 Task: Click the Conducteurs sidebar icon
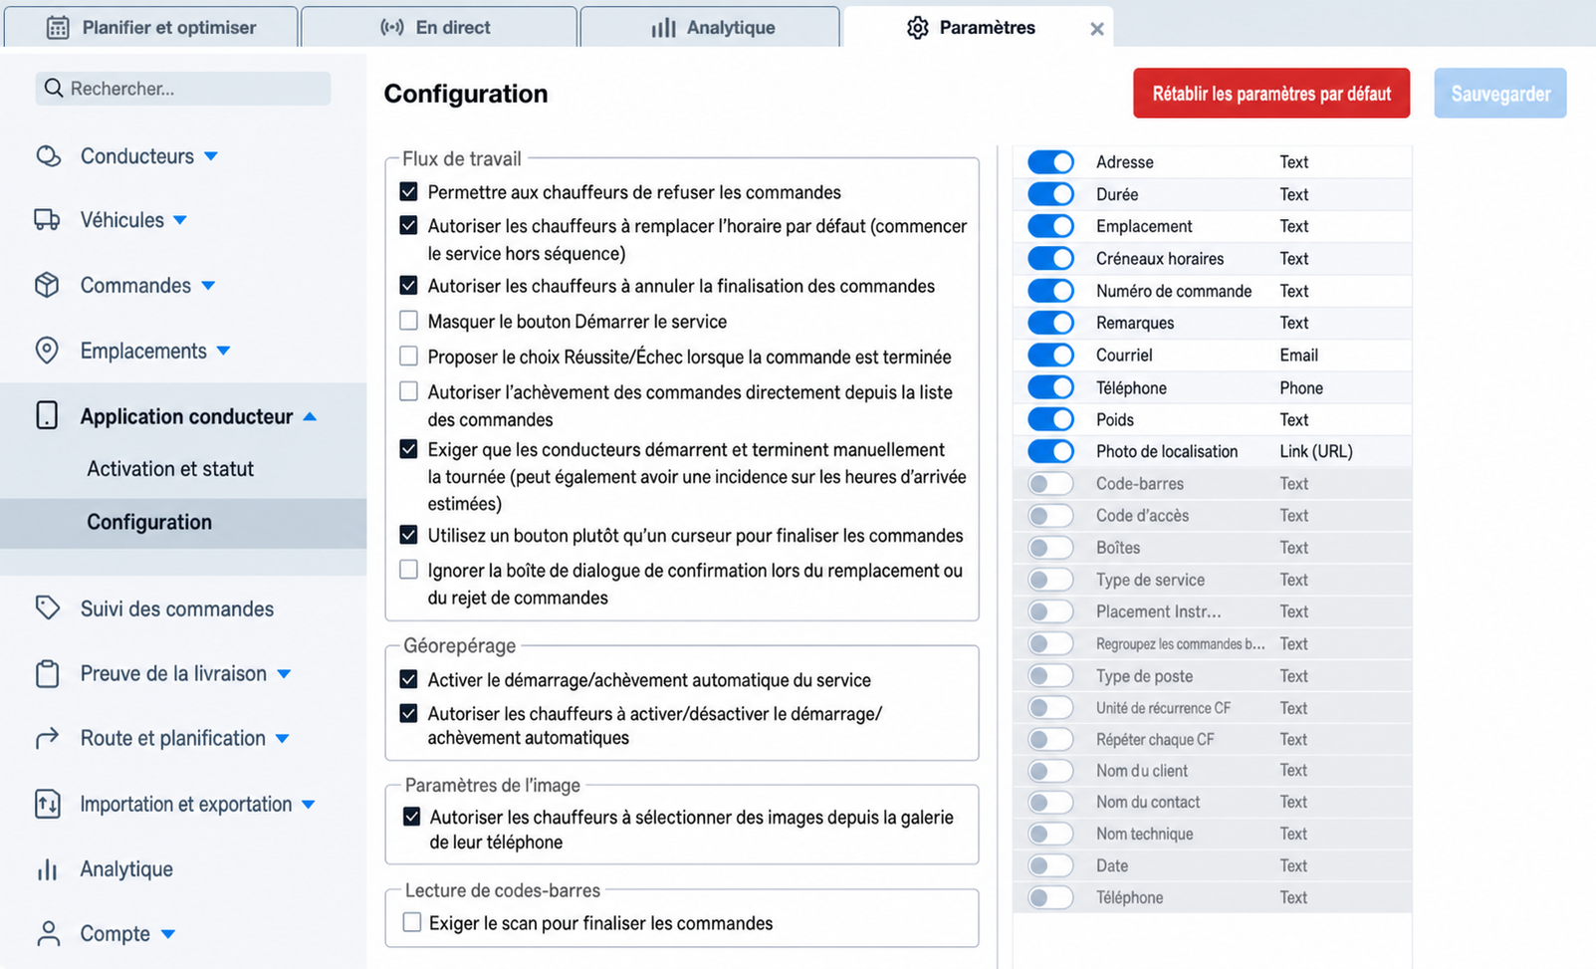47,156
